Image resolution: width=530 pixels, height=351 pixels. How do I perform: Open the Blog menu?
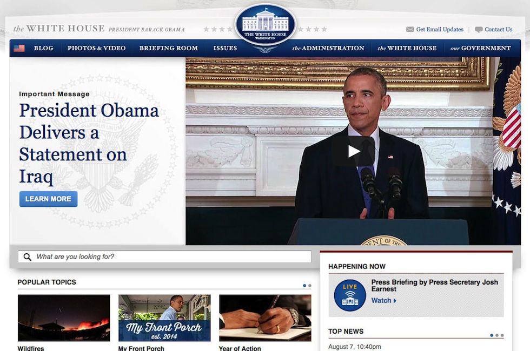[x=44, y=48]
